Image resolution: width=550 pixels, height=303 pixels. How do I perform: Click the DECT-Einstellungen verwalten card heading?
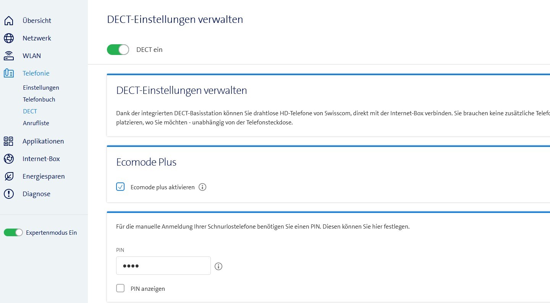coord(181,90)
